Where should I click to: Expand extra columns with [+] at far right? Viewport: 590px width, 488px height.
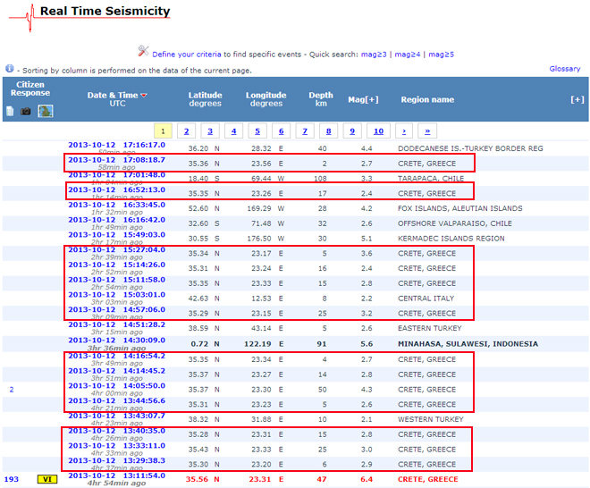point(577,99)
